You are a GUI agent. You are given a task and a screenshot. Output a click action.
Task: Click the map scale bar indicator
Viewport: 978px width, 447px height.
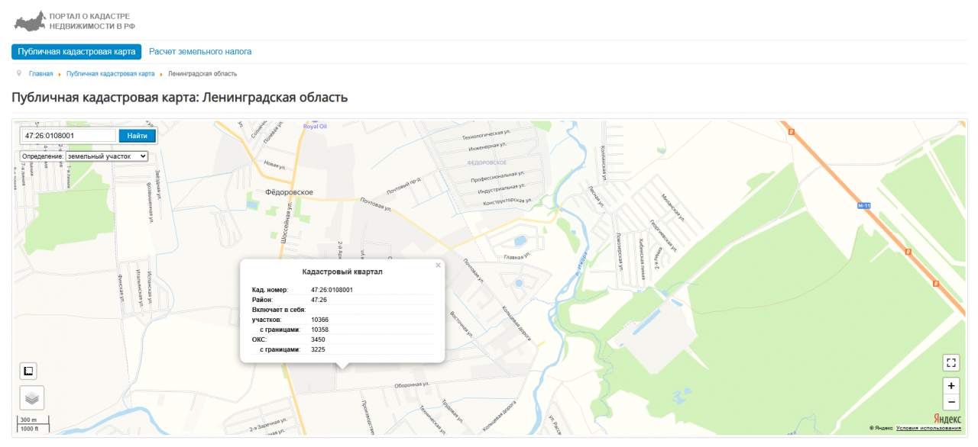coord(33,424)
